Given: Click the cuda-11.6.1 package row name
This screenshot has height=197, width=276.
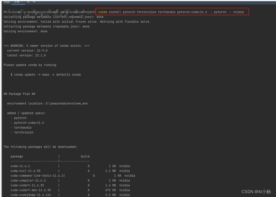Looking at the screenshot, I should click(20, 166).
